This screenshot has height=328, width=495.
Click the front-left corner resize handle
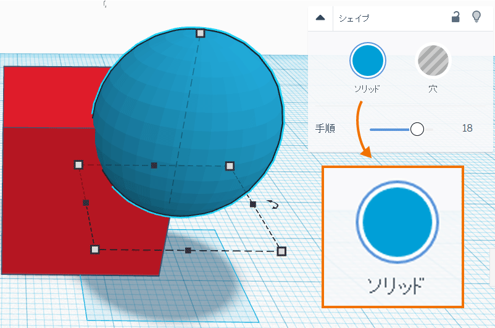coord(94,250)
